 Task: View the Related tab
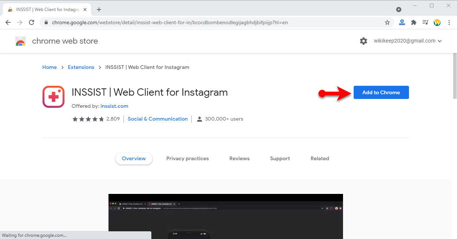pyautogui.click(x=320, y=159)
